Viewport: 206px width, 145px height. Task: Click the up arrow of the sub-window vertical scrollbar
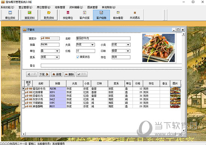tap(184, 34)
